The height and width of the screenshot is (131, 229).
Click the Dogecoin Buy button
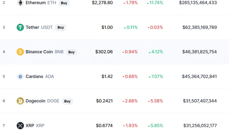pos(67,101)
